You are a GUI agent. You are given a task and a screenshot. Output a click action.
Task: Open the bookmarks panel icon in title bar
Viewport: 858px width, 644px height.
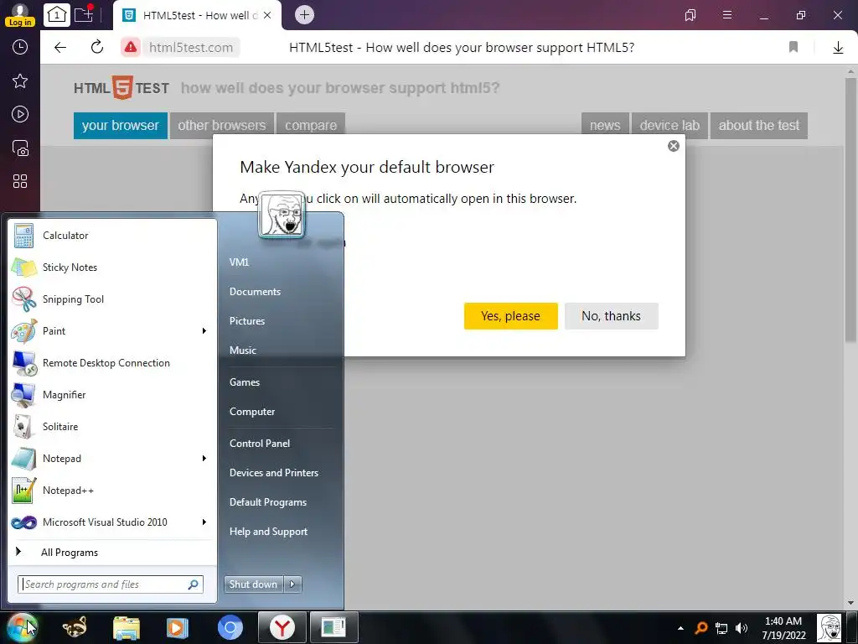tap(690, 15)
